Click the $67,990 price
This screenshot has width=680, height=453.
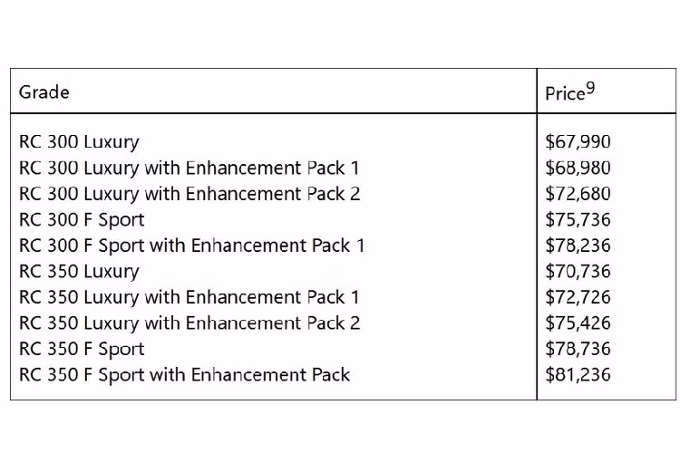tap(578, 141)
